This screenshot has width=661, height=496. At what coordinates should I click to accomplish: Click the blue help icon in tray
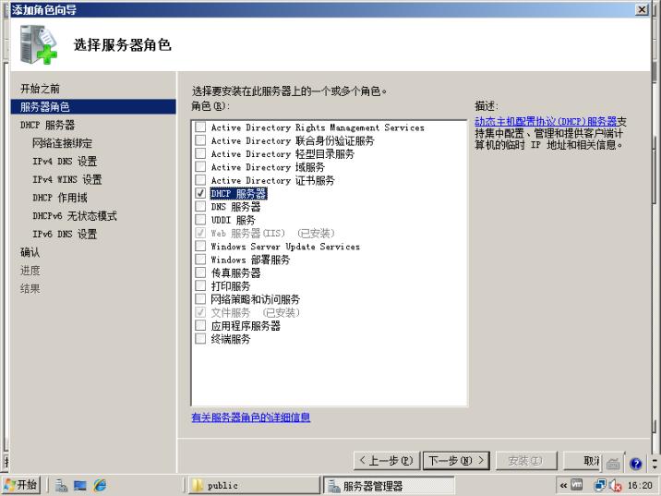[635, 464]
